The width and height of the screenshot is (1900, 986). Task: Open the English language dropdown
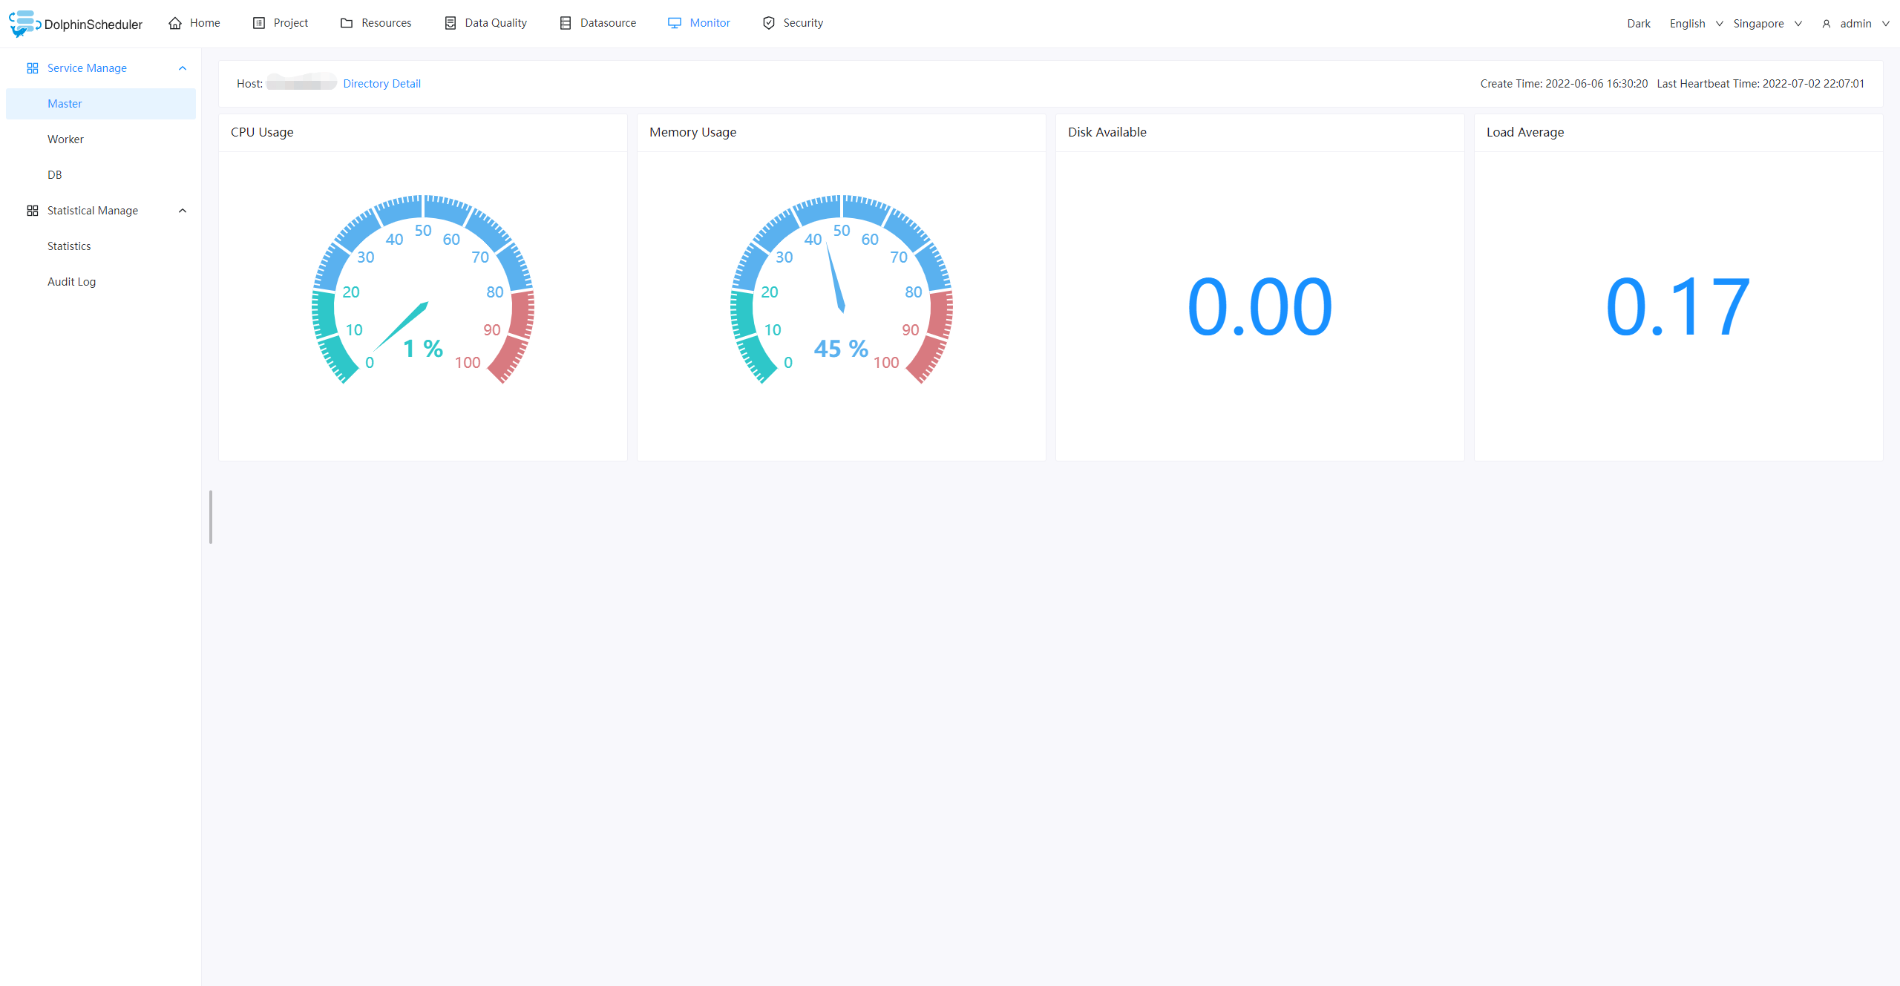1695,24
